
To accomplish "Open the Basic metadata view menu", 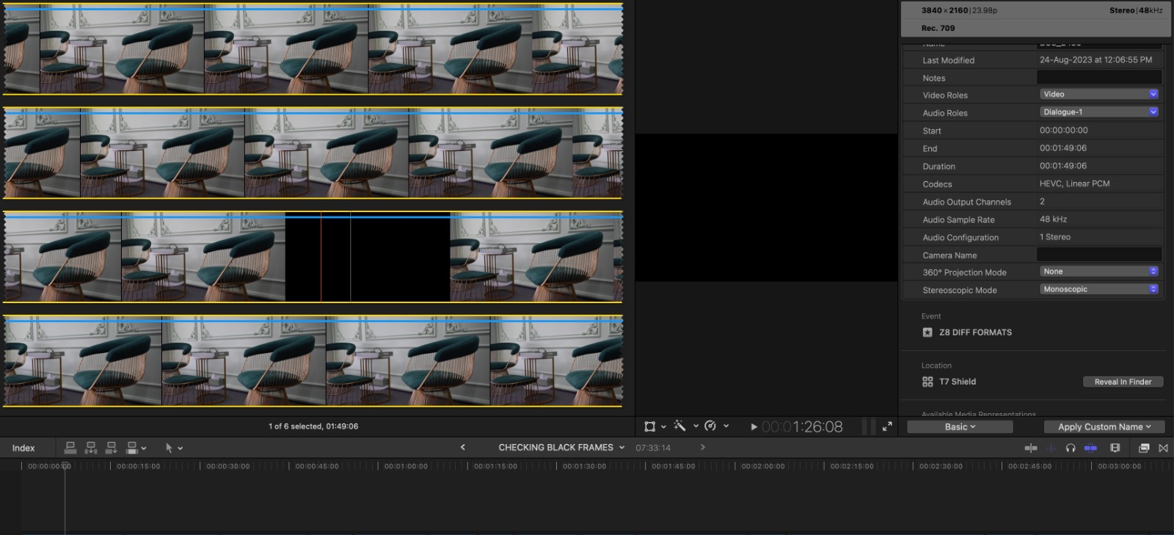I will [x=960, y=426].
